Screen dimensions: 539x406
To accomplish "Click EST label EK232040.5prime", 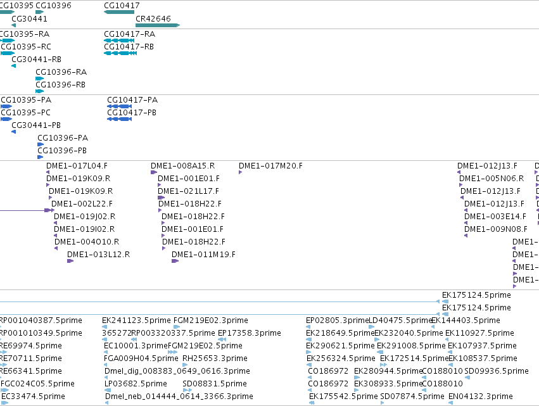I will pos(409,333).
